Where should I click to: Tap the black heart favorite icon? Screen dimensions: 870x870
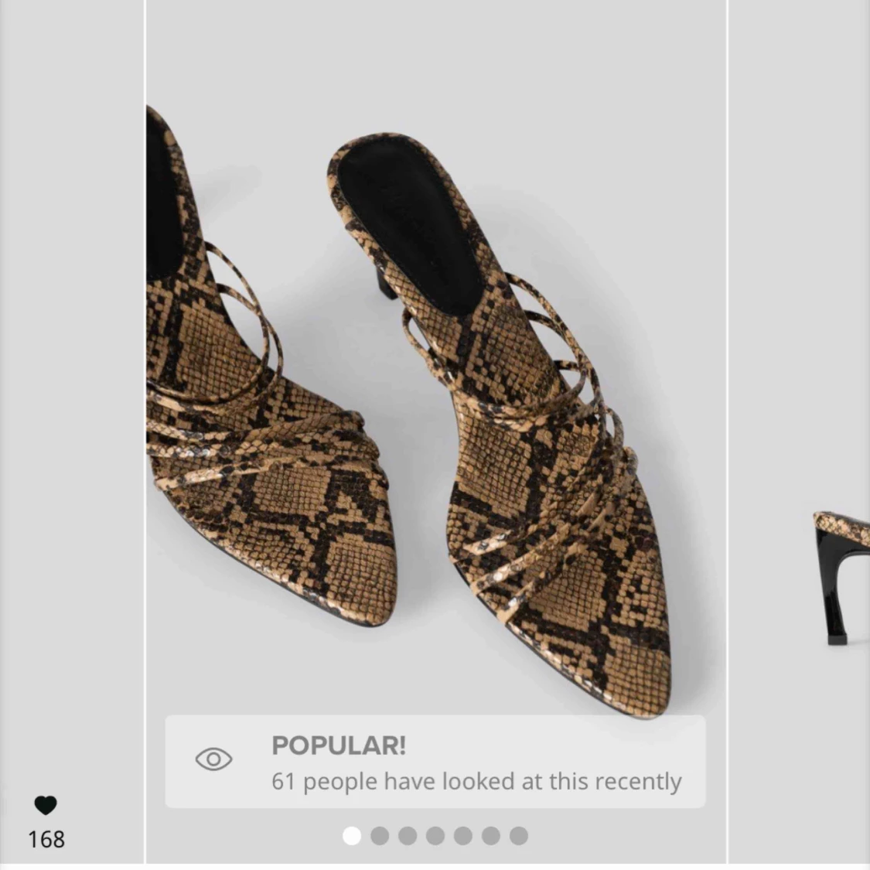[x=46, y=805]
